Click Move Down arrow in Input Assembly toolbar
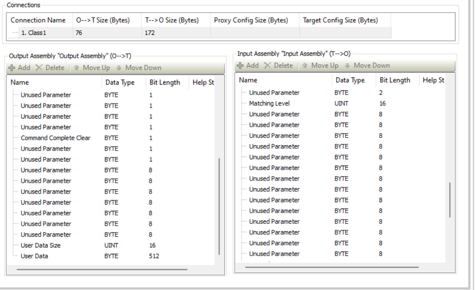Image resolution: width=475 pixels, height=290 pixels. pyautogui.click(x=347, y=66)
